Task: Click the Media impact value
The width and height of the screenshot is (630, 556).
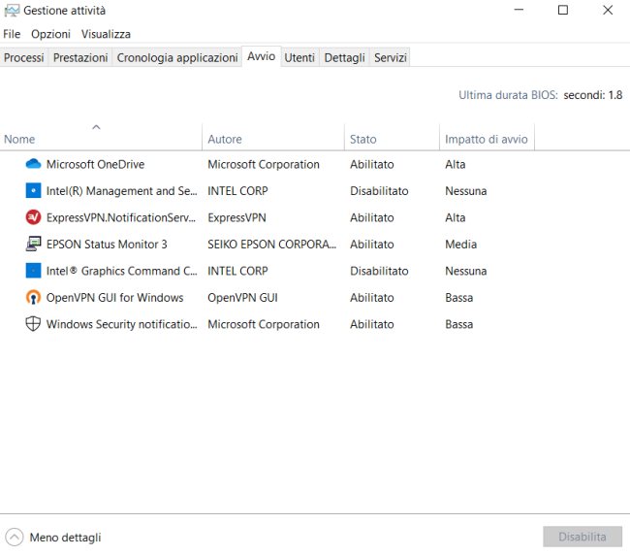Action: [460, 244]
